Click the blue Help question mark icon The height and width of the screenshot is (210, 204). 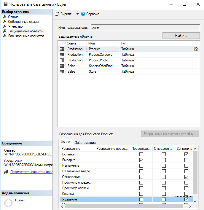pyautogui.click(x=83, y=14)
